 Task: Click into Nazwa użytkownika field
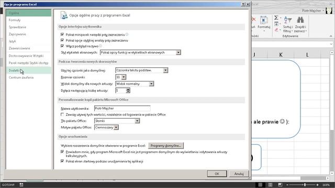[122, 109]
